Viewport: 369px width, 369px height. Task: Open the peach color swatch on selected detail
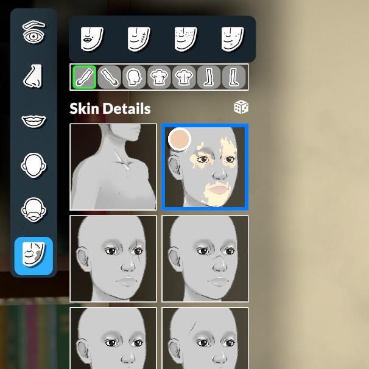pyautogui.click(x=179, y=139)
